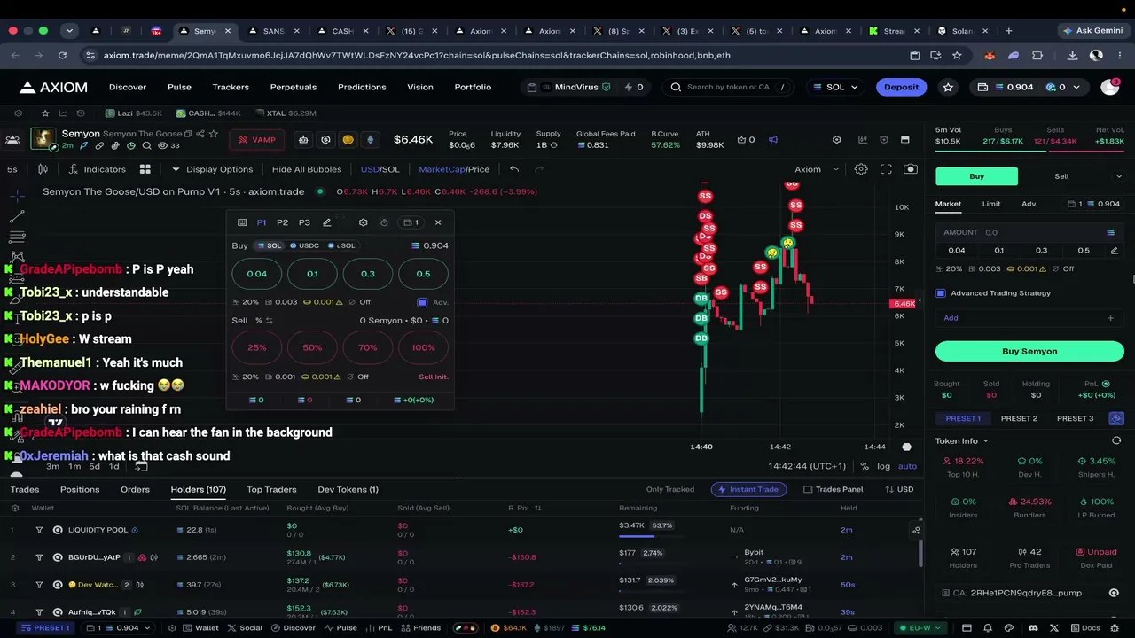Screen dimensions: 1135x638
Task: Expand the Display Options dropdown
Action: (213, 169)
